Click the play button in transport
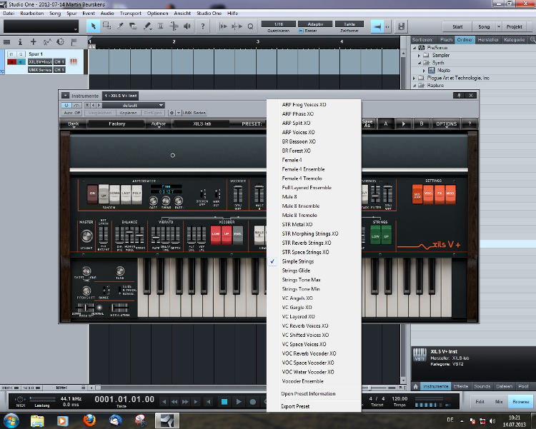 [x=239, y=402]
